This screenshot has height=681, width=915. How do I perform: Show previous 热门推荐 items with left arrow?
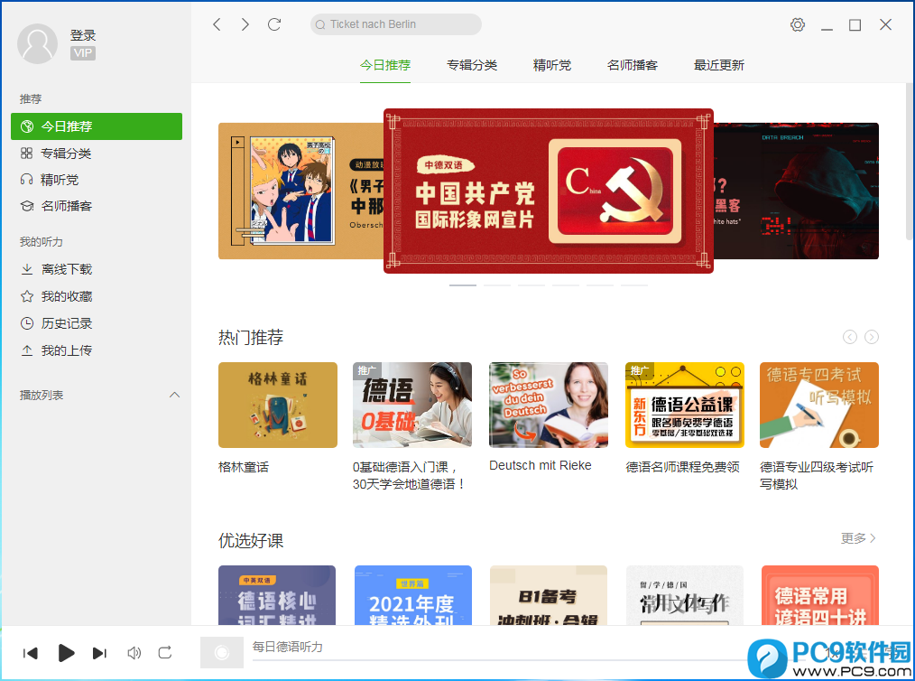(x=850, y=337)
